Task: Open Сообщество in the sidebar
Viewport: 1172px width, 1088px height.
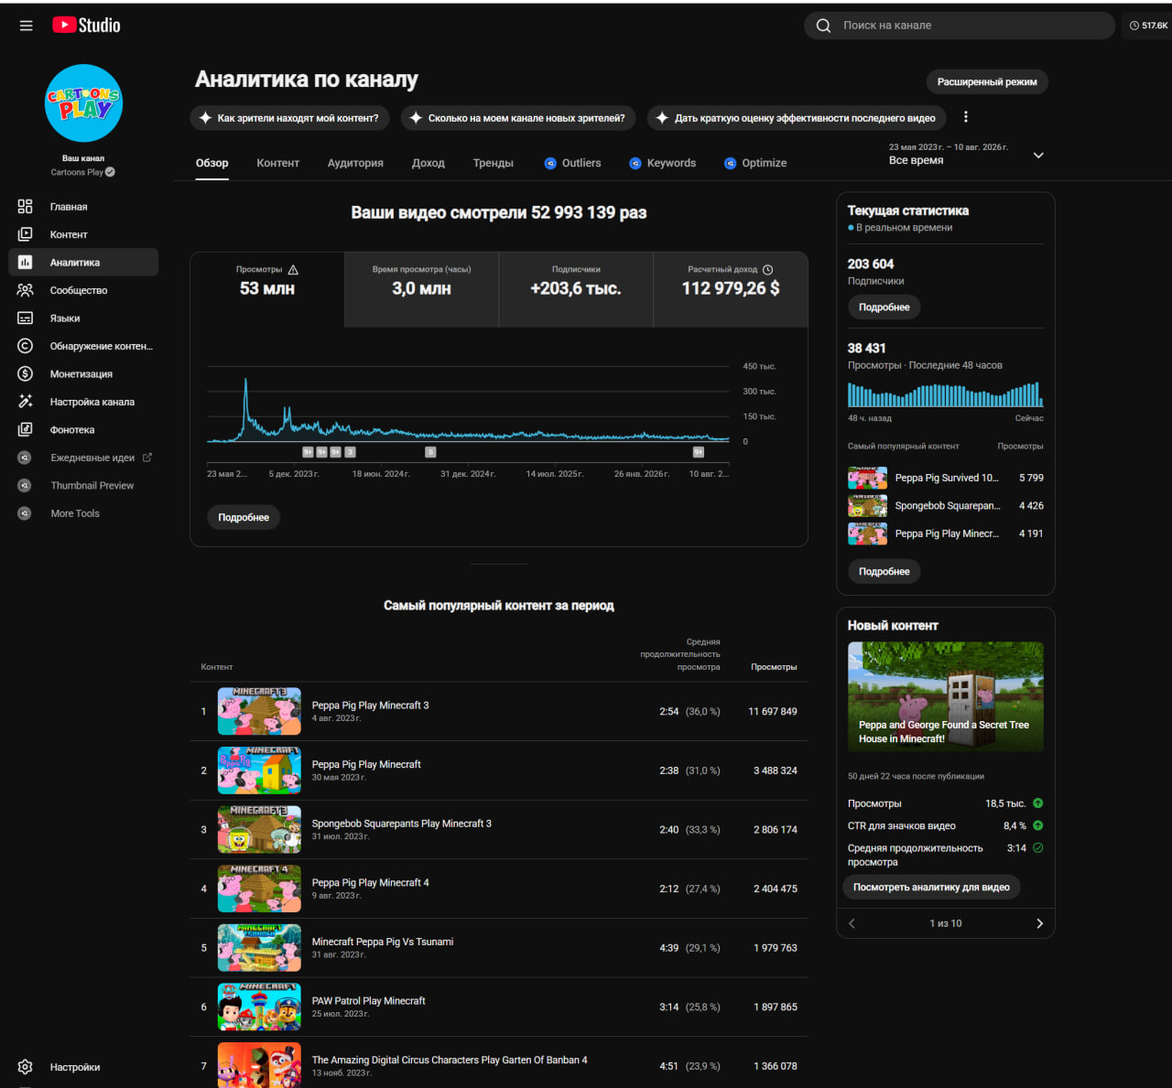Action: (83, 290)
